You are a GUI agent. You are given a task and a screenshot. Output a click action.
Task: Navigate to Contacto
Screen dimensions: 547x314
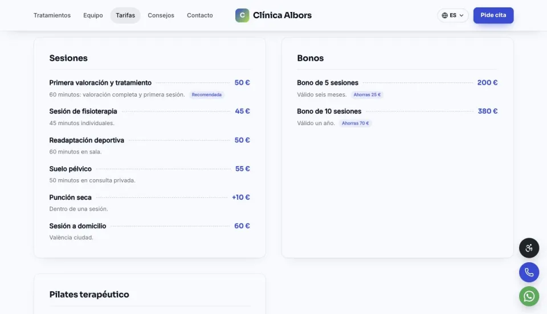pos(199,15)
